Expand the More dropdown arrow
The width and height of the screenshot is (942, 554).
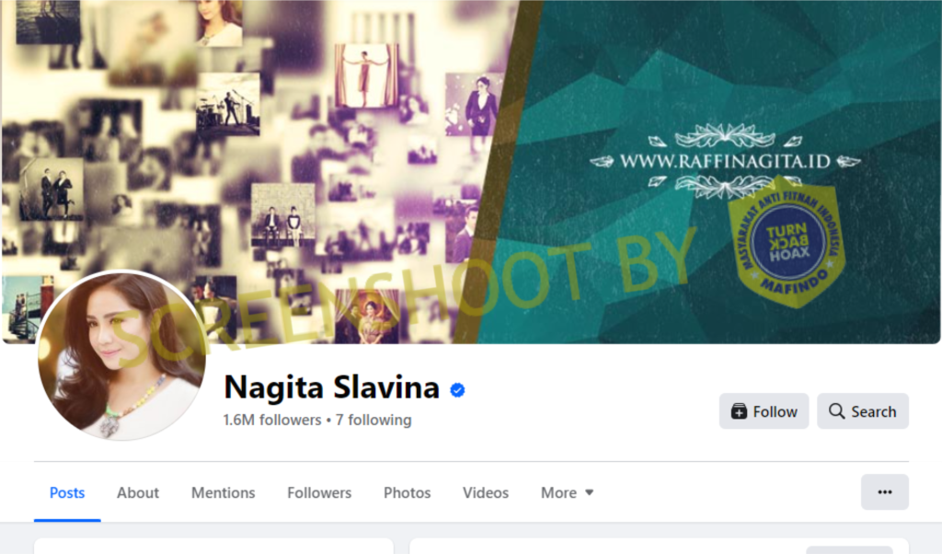590,492
